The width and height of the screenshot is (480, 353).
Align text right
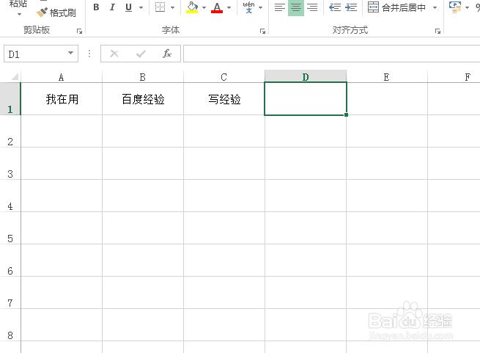(x=312, y=7)
